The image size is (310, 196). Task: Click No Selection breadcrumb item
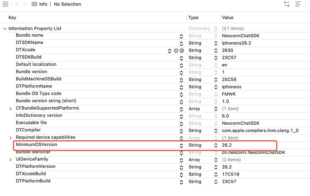pyautogui.click(x=67, y=4)
